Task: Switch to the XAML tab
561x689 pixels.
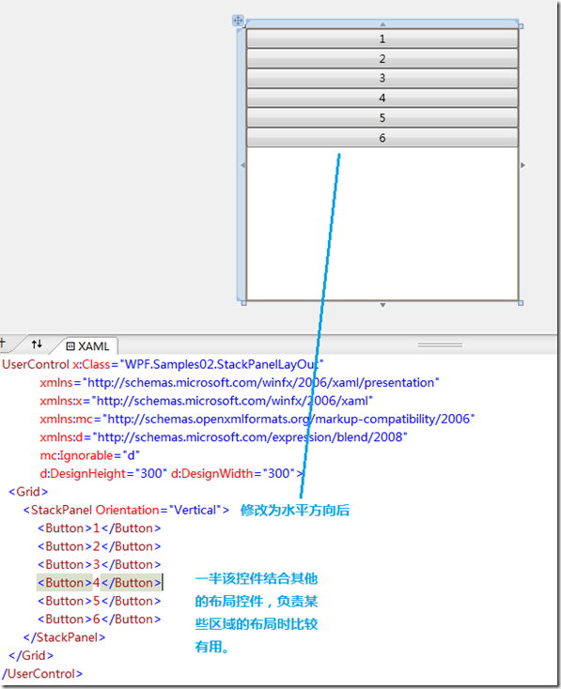Action: click(x=87, y=346)
